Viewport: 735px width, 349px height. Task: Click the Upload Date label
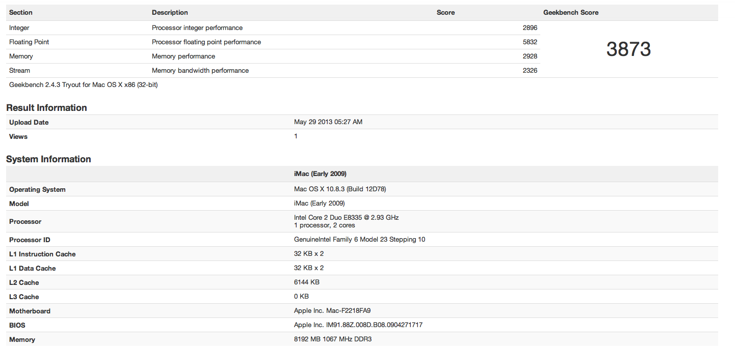point(29,123)
